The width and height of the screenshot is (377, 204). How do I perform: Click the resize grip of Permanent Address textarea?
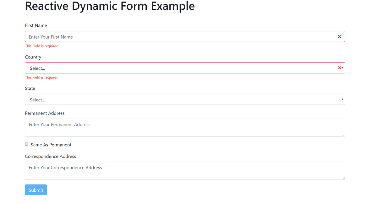pyautogui.click(x=343, y=135)
